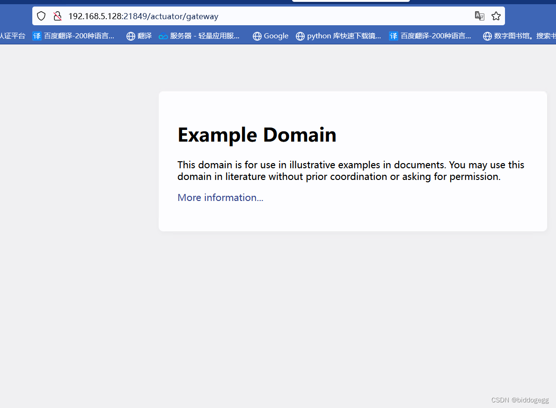The height and width of the screenshot is (408, 556).
Task: Click the globe icon of the Google bookmark
Action: (x=257, y=36)
